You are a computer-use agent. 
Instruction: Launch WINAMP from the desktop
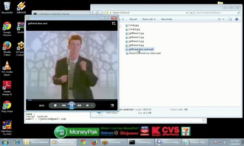21,8
